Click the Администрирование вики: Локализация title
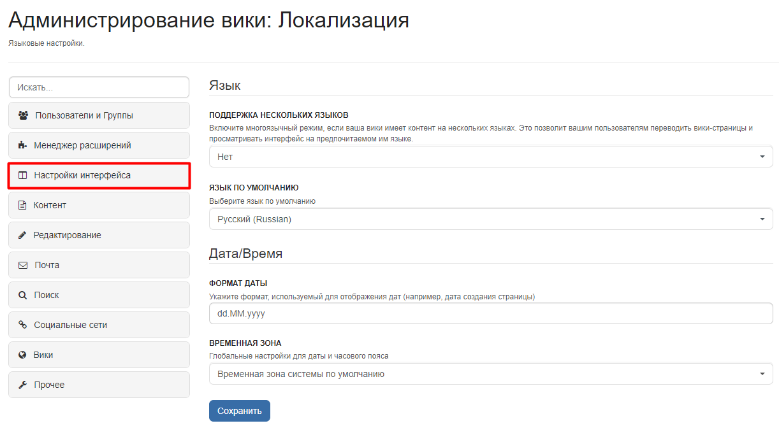 tap(208, 20)
